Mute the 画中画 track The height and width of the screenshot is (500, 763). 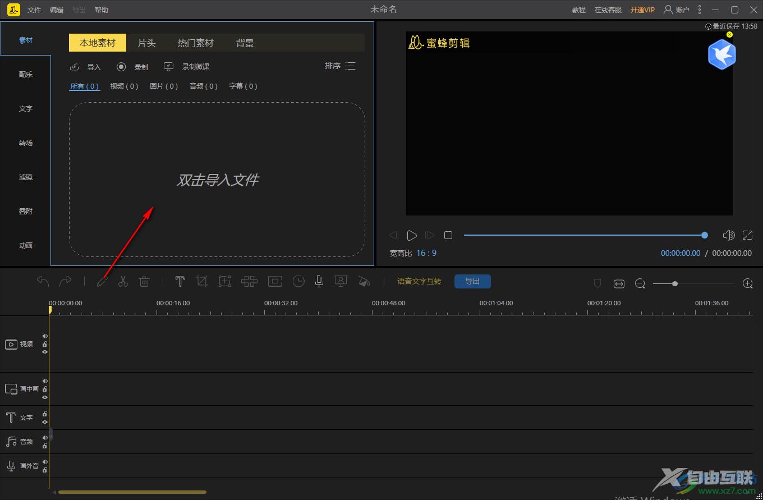click(x=45, y=381)
